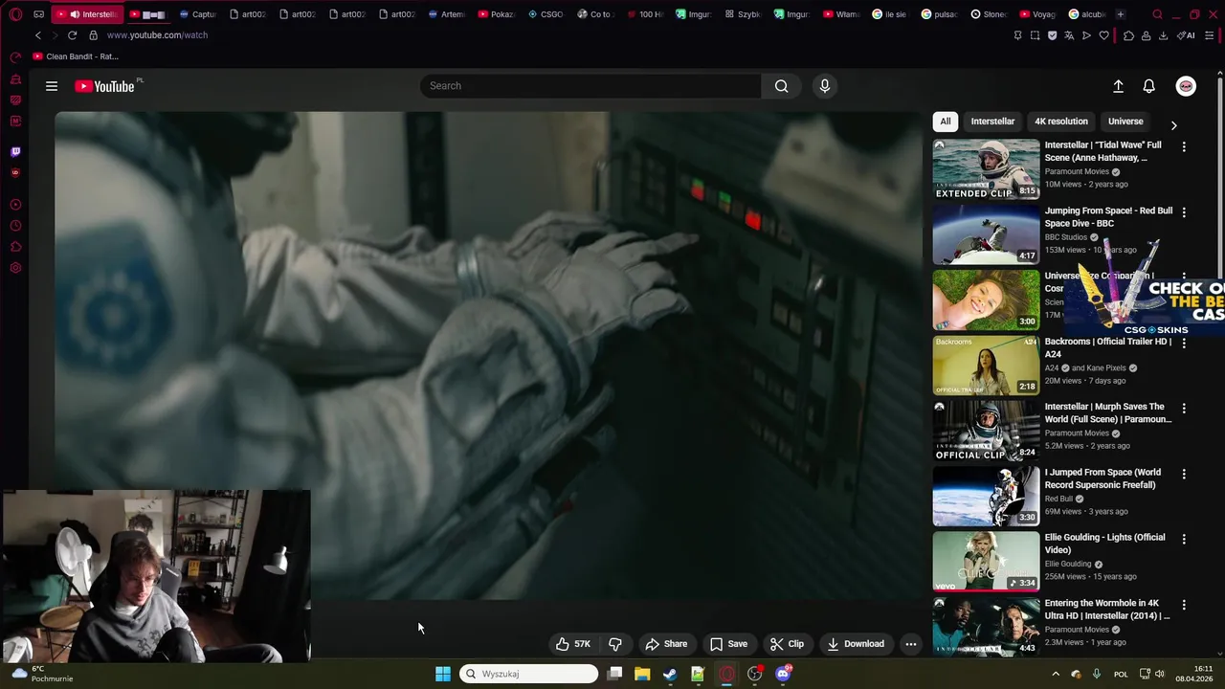
Task: Go back with the browser back arrow
Action: click(38, 35)
